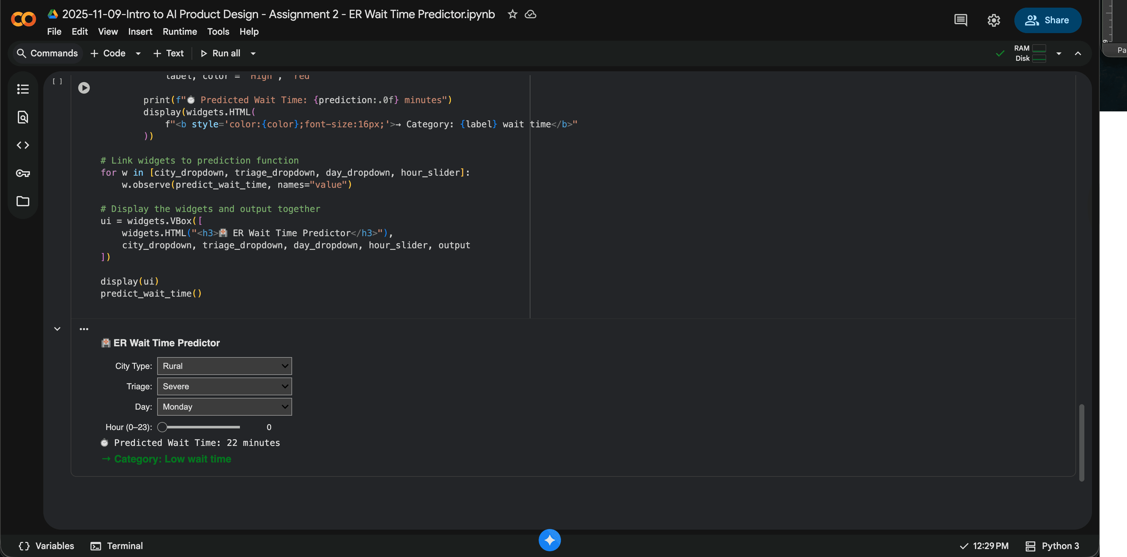Viewport: 1127px width, 557px height.
Task: Open the table of contents panel
Action: tap(23, 89)
